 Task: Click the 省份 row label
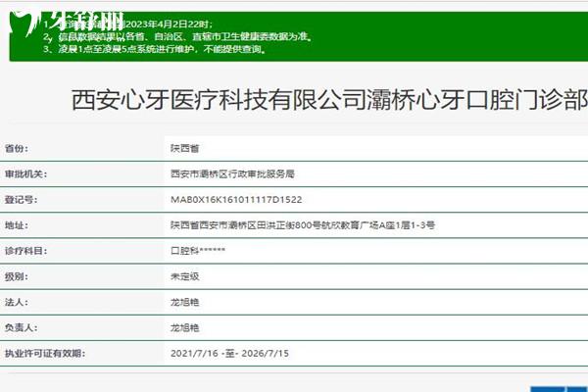(x=16, y=149)
